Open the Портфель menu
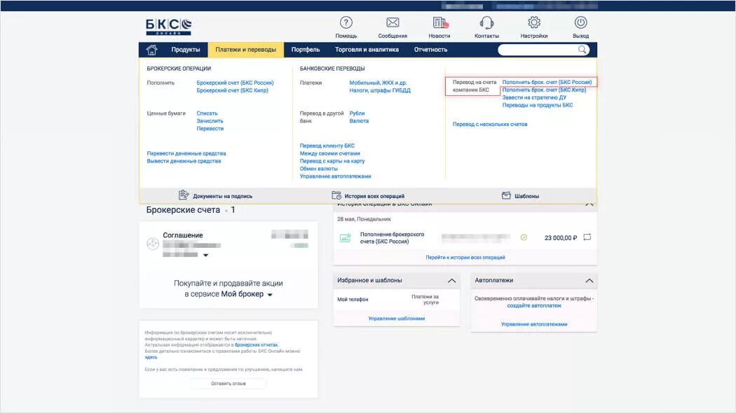Screen dimensions: 736x413 (x=305, y=50)
